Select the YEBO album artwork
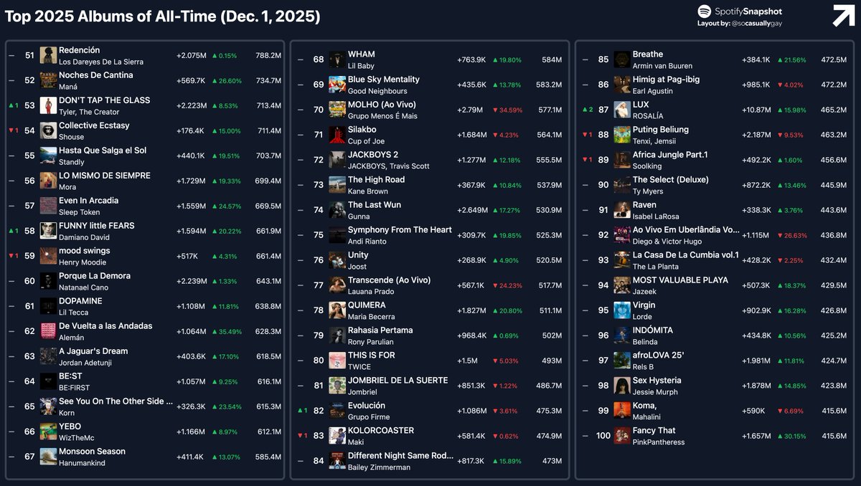This screenshot has height=486, width=861. (x=48, y=432)
